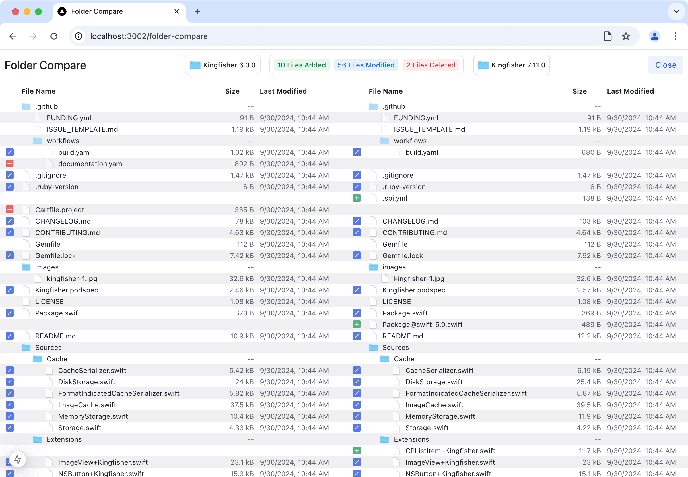Screen dimensions: 688x477
Task: Click the page document icon in address bar
Action: [x=607, y=36]
